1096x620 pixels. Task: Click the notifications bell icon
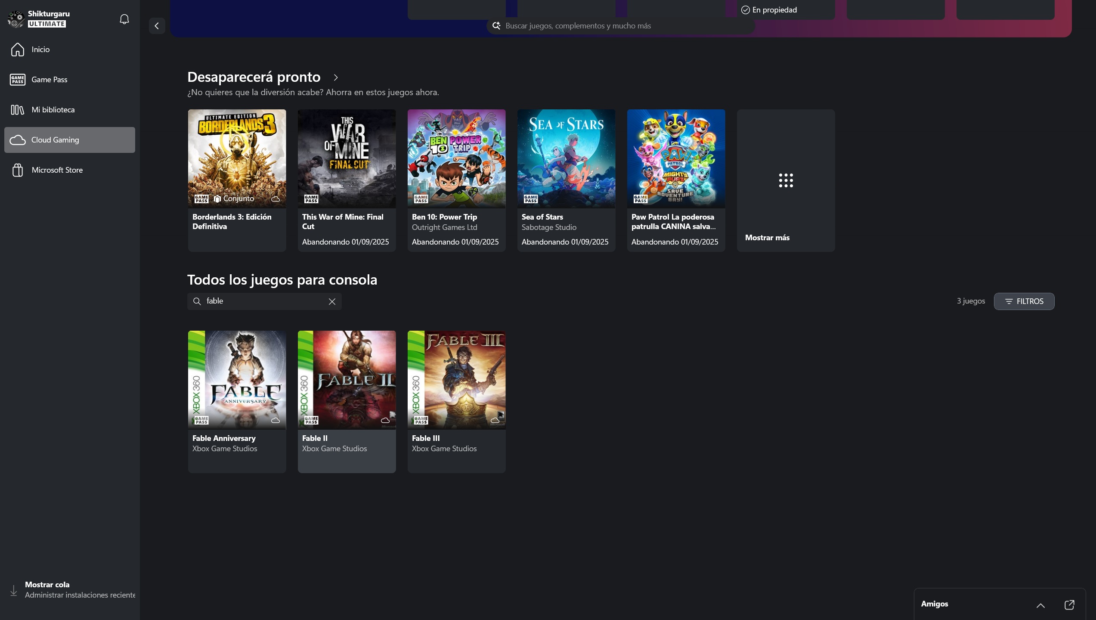pyautogui.click(x=124, y=19)
